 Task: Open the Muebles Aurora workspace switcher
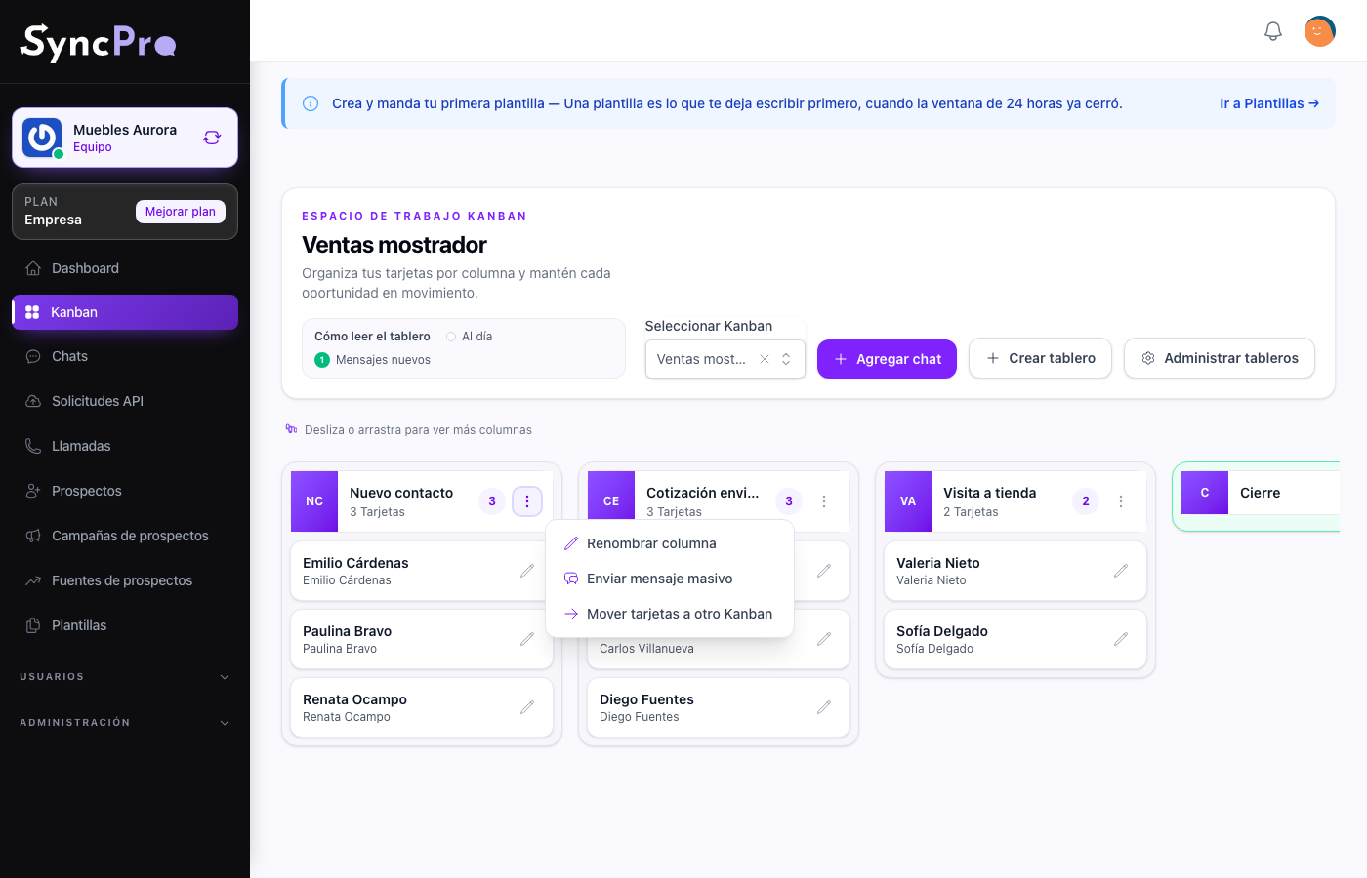125,138
